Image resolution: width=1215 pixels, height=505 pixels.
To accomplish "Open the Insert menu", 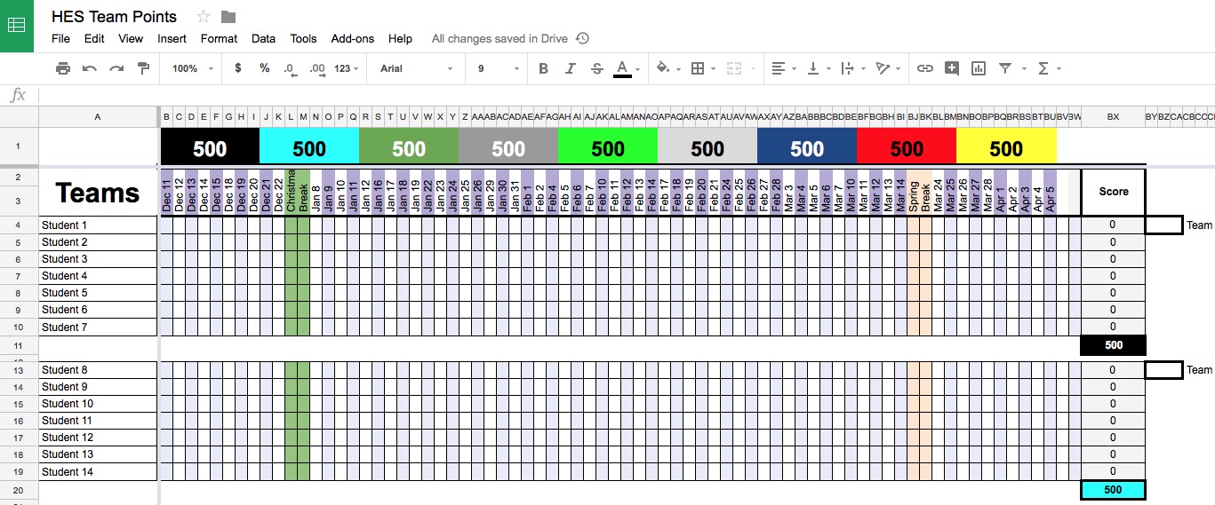I will click(172, 39).
